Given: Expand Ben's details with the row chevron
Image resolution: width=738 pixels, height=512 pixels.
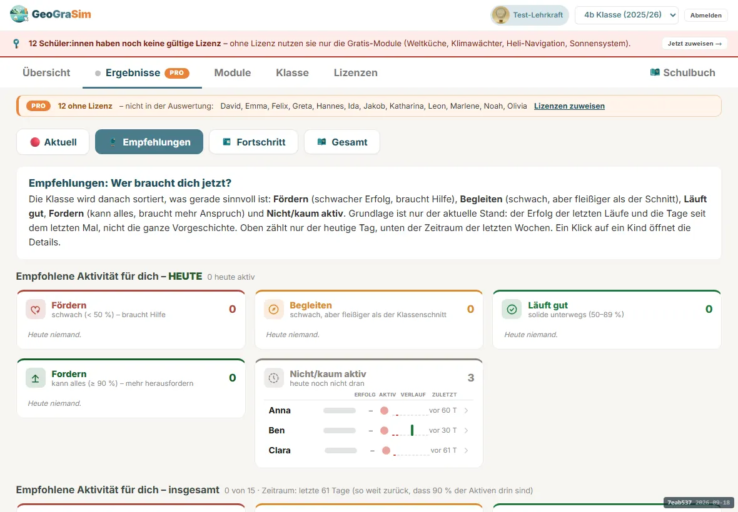Looking at the screenshot, I should 466,431.
